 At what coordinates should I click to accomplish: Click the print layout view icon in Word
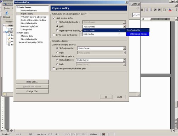pos(7,131)
